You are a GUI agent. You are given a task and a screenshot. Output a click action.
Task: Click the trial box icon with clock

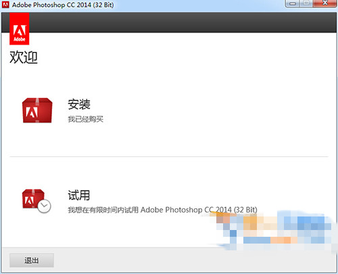[x=37, y=201]
